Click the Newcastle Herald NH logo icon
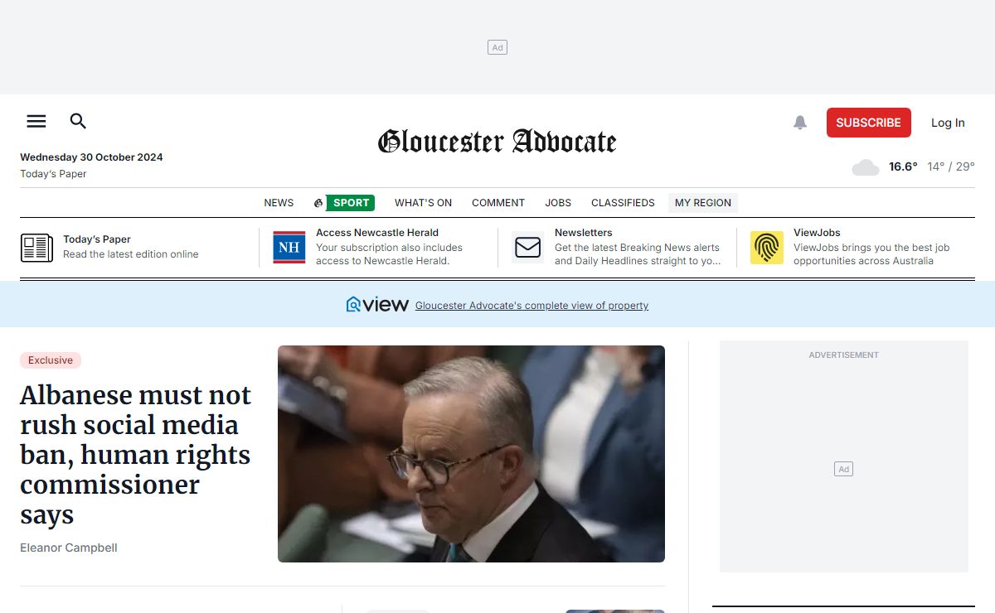Screen dimensions: 995x613 pyautogui.click(x=289, y=248)
